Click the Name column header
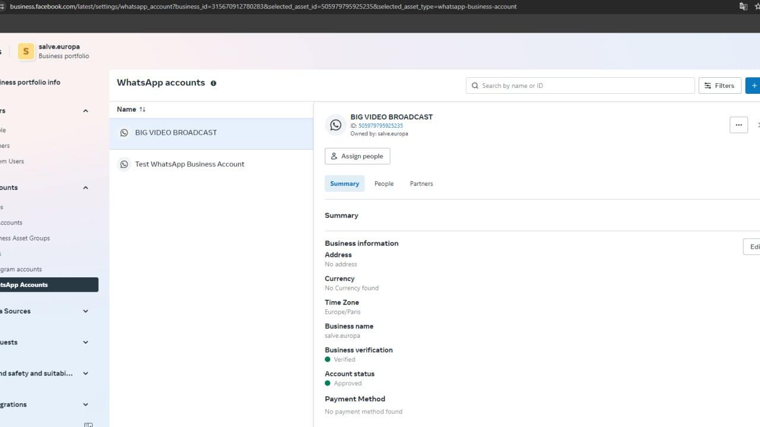This screenshot has width=760, height=427. tap(126, 109)
